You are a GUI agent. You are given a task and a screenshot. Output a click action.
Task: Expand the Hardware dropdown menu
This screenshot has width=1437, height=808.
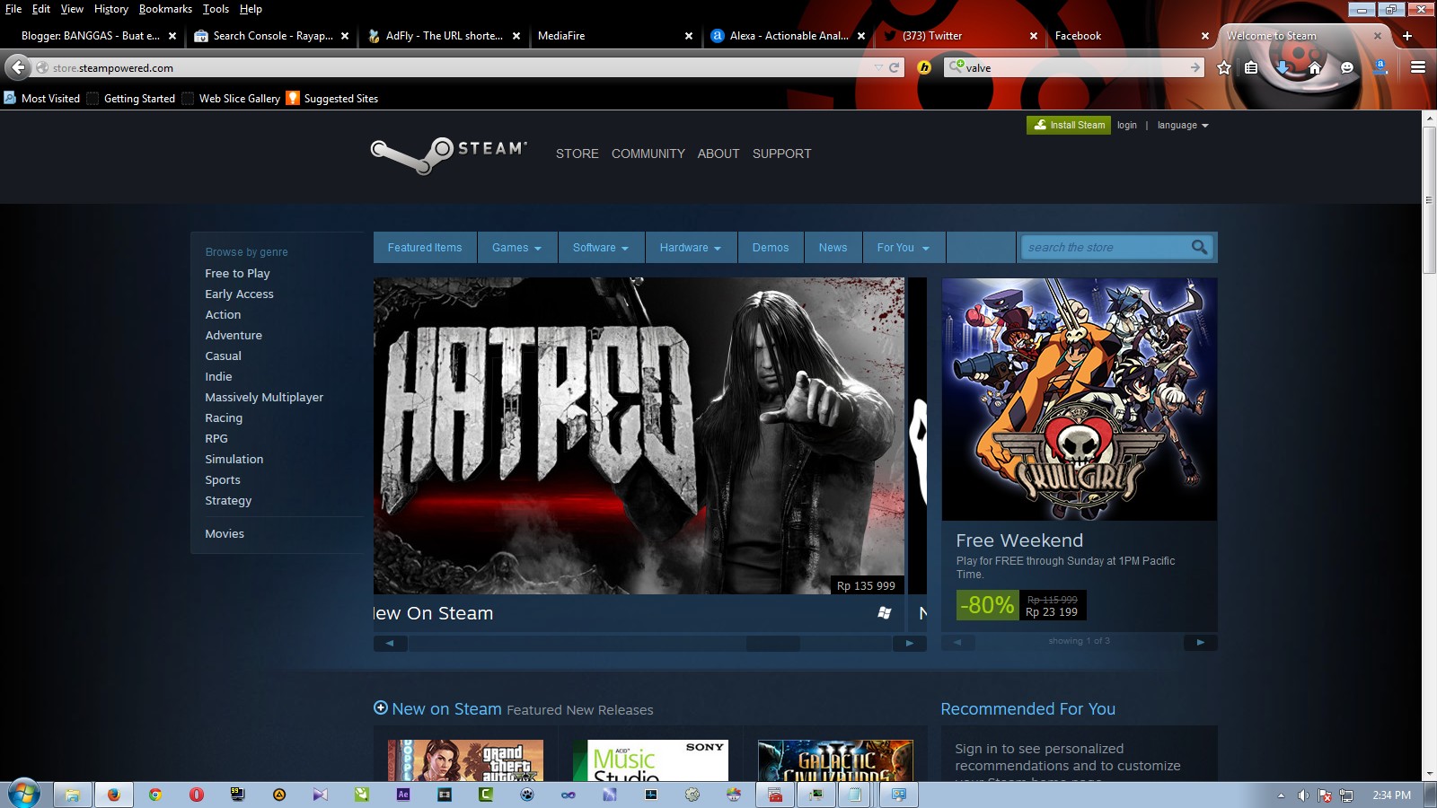click(x=691, y=248)
